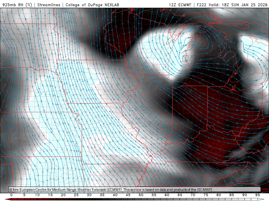Click colorbar label "20"
The image size is (269, 201).
click(x=63, y=195)
